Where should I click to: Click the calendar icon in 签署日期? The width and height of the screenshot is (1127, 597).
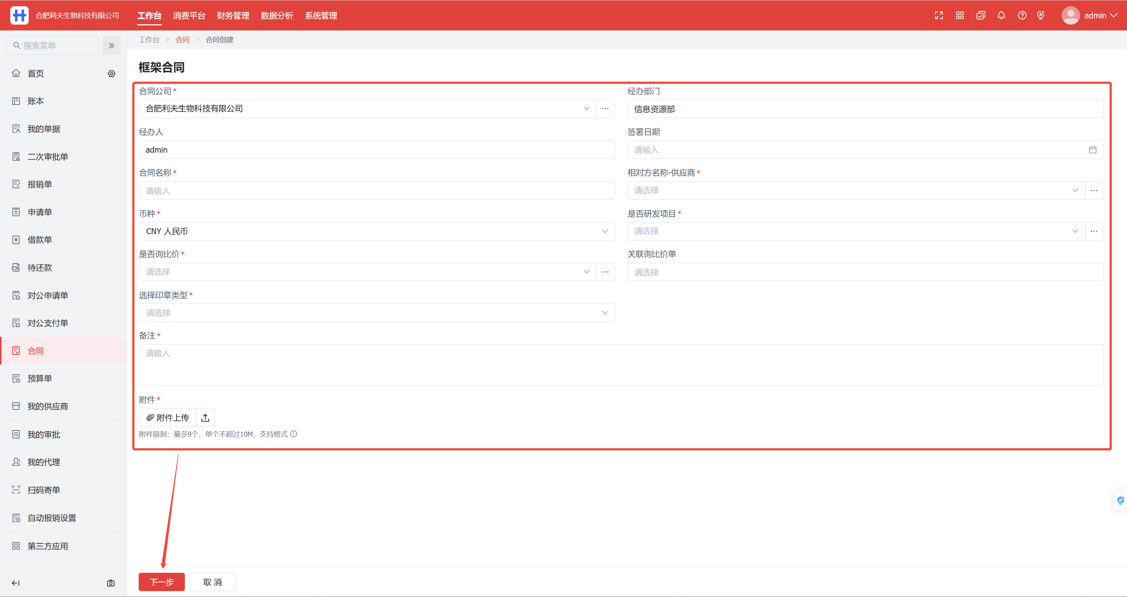tap(1093, 150)
